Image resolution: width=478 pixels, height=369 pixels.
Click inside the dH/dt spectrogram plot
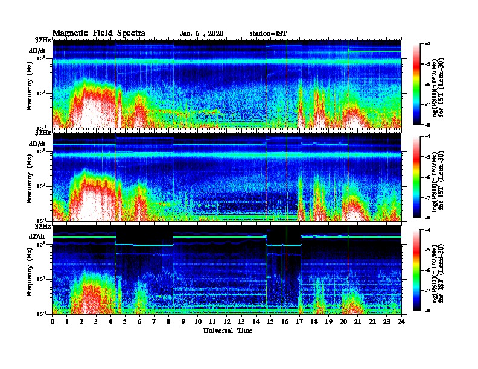pyautogui.click(x=227, y=84)
